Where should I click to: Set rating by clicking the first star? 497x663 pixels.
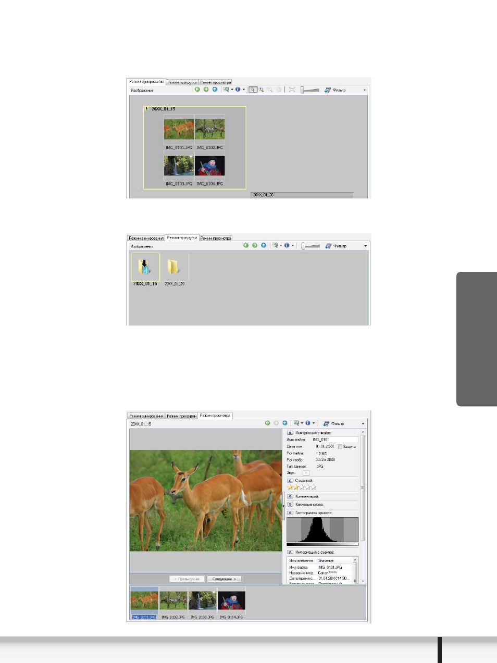tap(290, 487)
